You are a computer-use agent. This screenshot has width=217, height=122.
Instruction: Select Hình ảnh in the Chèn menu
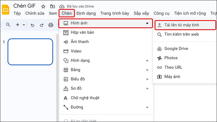tap(106, 23)
